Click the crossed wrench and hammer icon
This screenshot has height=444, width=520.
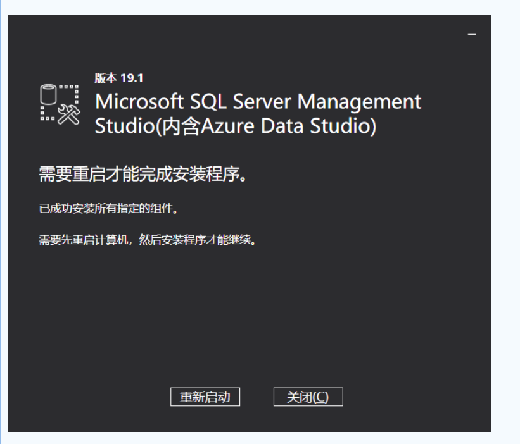point(69,114)
